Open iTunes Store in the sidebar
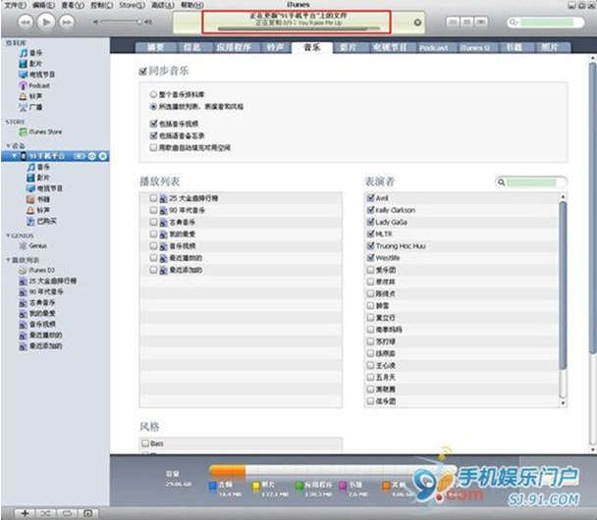 [x=40, y=132]
